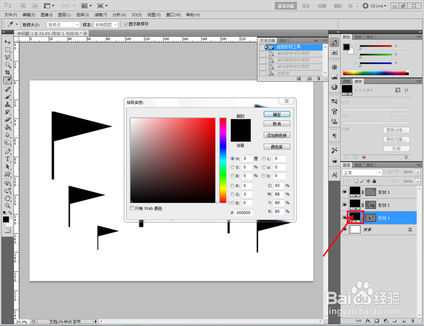Open the sample size 取样点 dropdown
The image size is (424, 326).
63,25
